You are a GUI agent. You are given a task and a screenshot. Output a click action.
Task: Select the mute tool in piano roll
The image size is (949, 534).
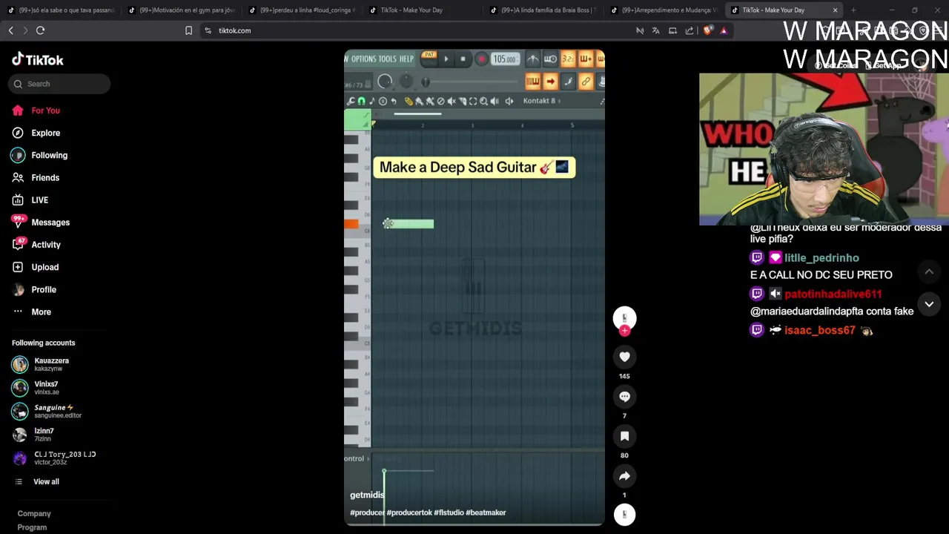coord(452,102)
